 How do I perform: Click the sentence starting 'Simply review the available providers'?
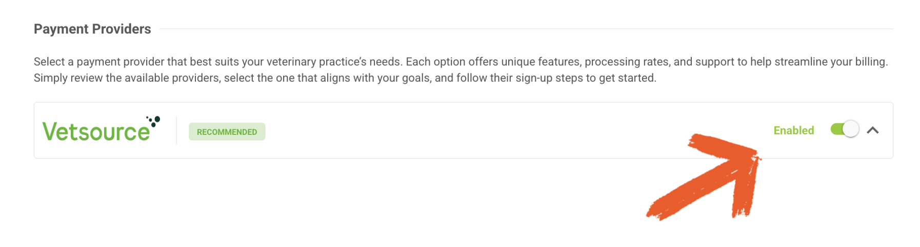[x=345, y=78]
